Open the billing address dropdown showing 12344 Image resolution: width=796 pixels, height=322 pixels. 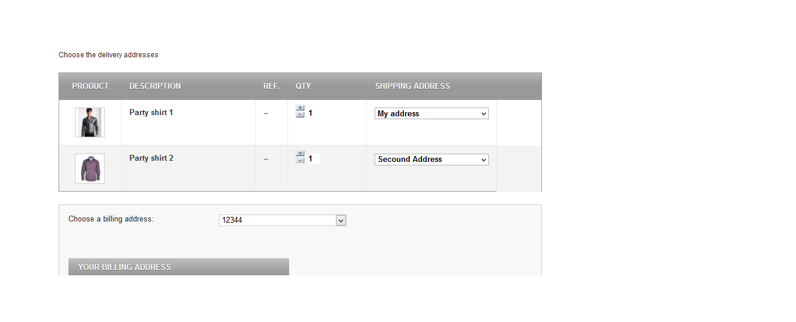pos(283,220)
